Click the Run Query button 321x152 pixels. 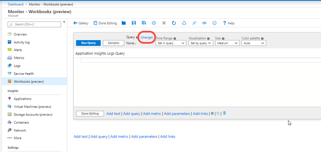88,43
